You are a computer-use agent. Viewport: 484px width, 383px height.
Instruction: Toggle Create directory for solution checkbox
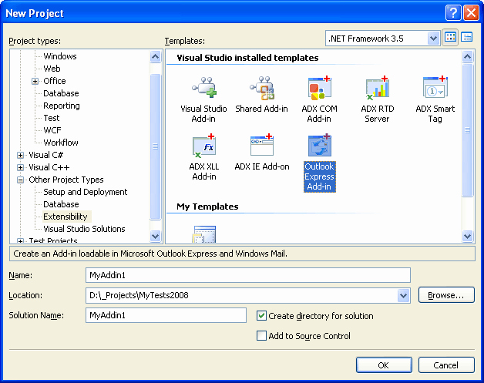pyautogui.click(x=261, y=316)
